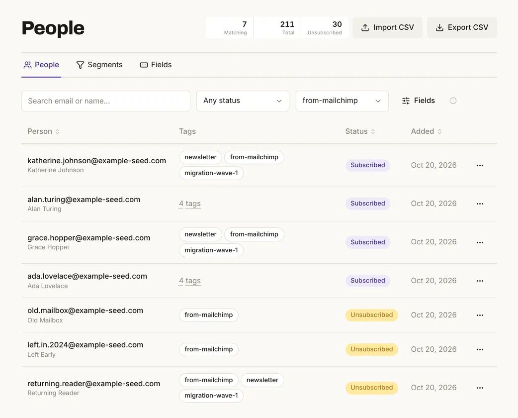The width and height of the screenshot is (518, 418).
Task: Click the download icon in Export CSV
Action: [x=439, y=28]
